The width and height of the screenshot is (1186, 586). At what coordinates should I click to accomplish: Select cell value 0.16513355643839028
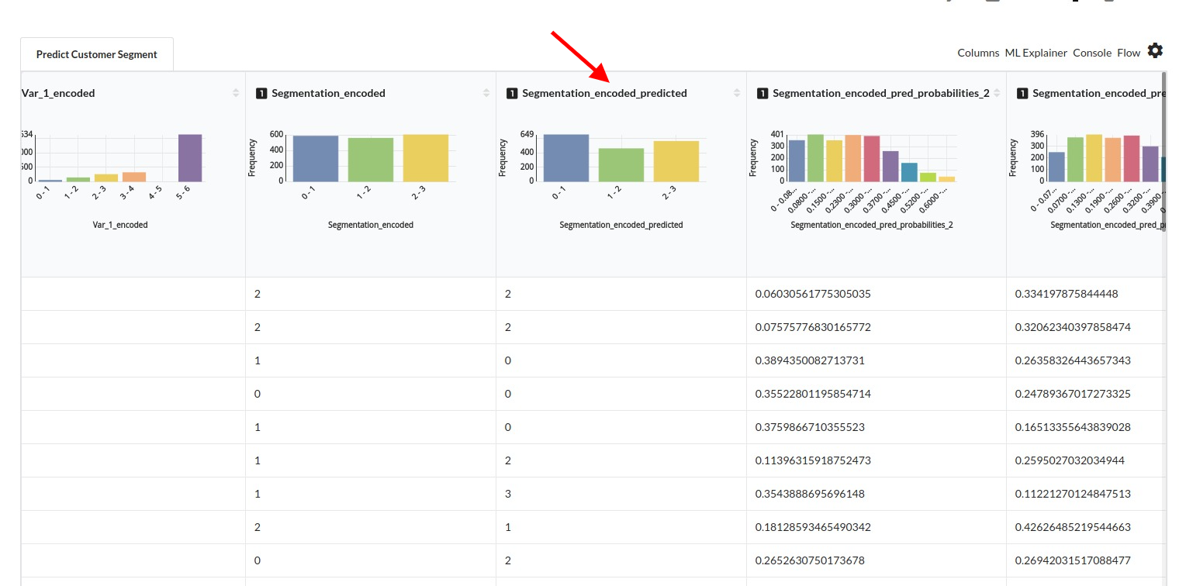pos(1073,427)
